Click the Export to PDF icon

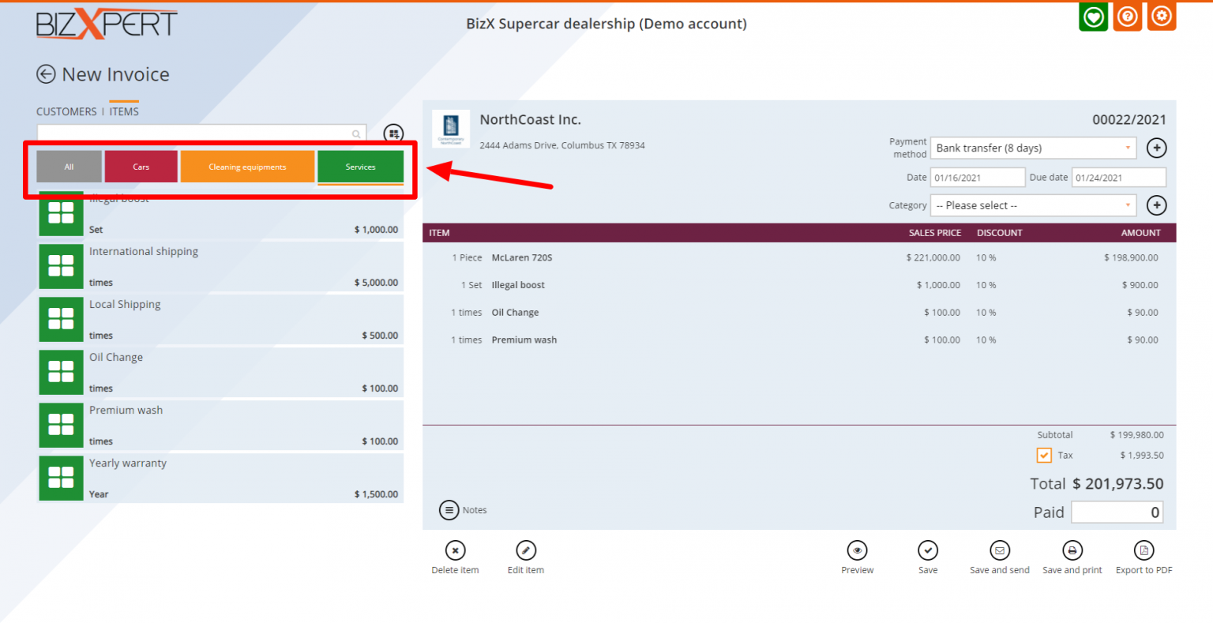click(1144, 550)
